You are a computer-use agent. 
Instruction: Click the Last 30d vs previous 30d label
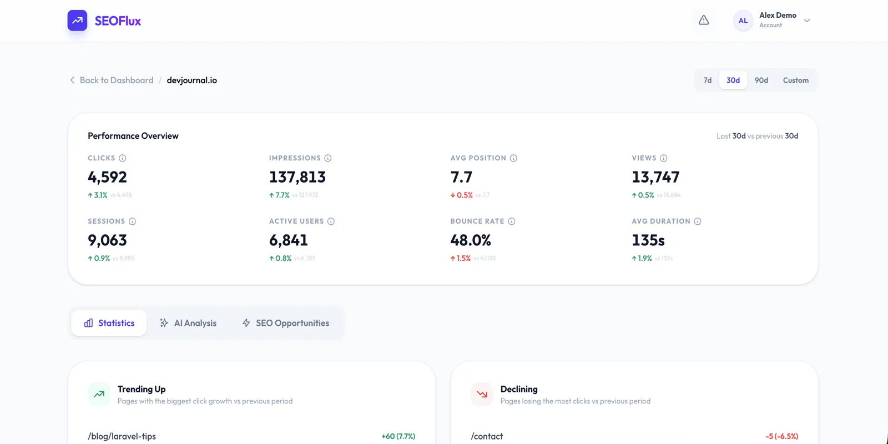click(758, 136)
